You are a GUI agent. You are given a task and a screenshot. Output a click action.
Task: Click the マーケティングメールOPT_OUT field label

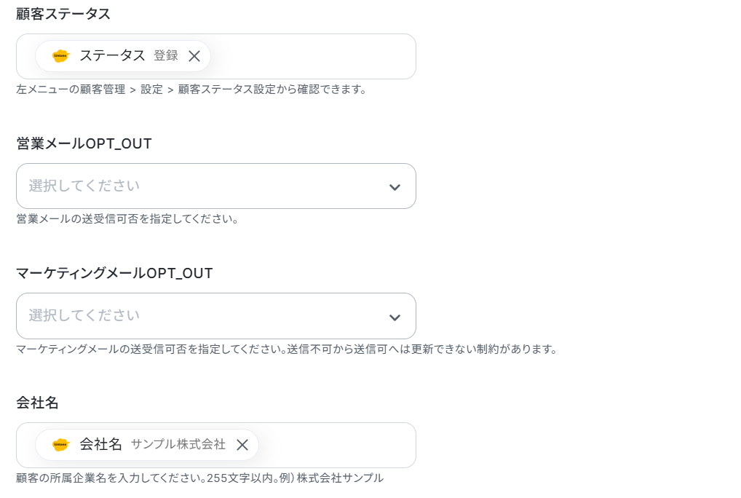tap(114, 273)
